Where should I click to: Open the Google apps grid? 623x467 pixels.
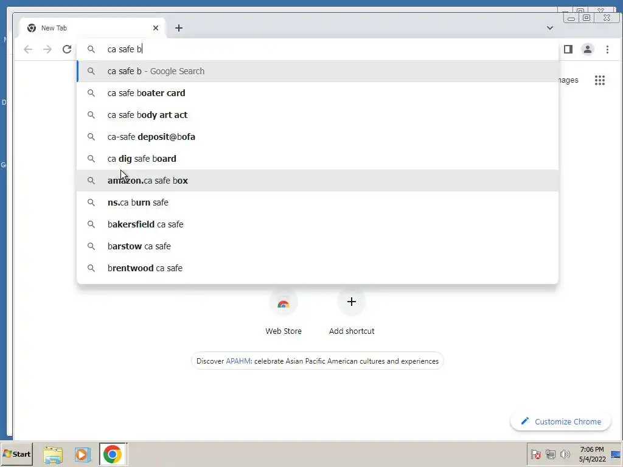pyautogui.click(x=599, y=80)
